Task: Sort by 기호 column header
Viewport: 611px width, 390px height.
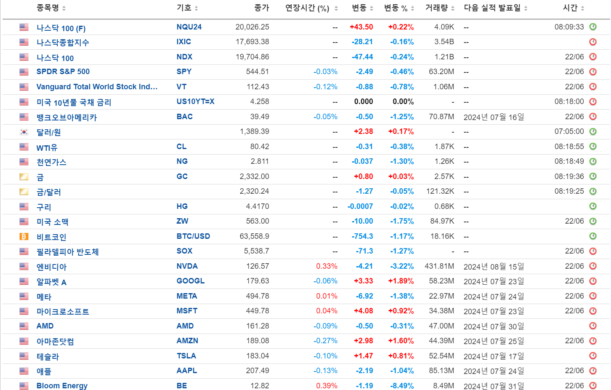Action: (x=187, y=8)
